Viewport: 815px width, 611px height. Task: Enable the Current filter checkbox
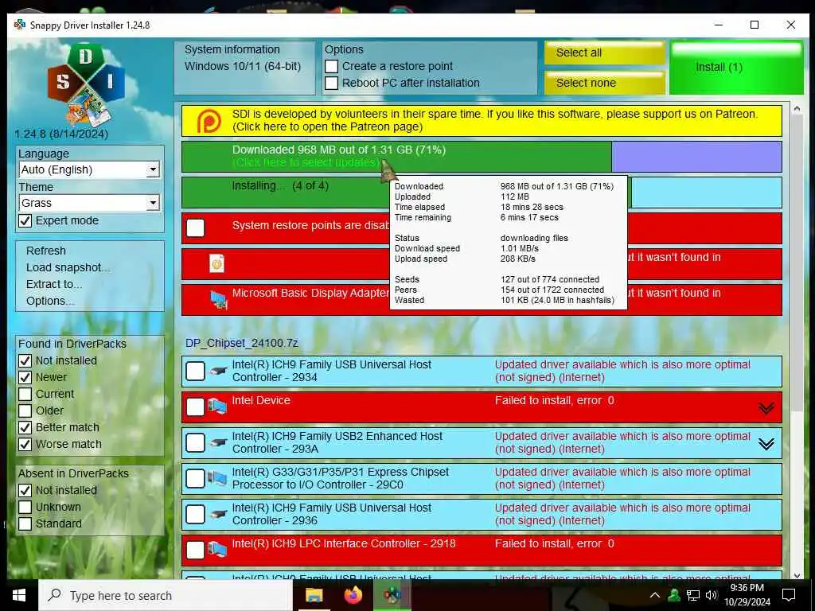tap(25, 394)
